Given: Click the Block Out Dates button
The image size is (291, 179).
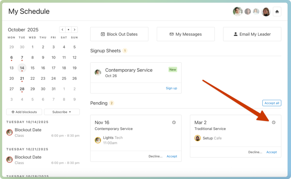Looking at the screenshot, I should point(119,34).
